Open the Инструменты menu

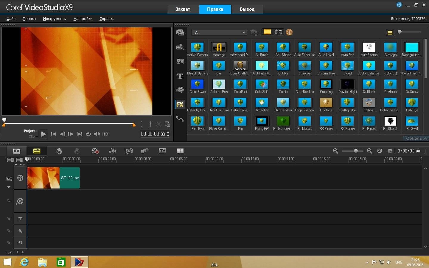[x=55, y=18]
